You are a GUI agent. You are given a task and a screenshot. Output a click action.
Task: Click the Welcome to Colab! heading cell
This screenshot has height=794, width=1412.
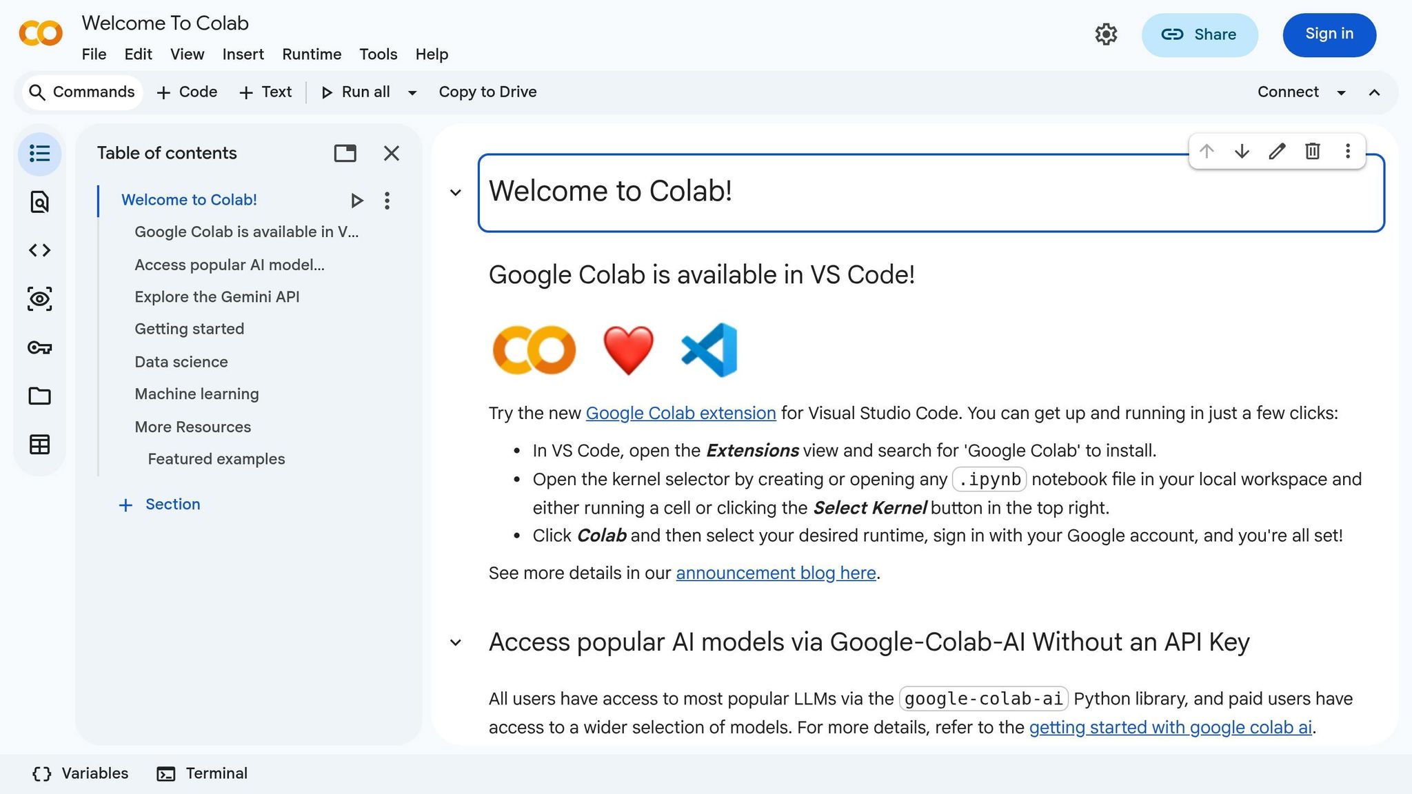pyautogui.click(x=931, y=193)
